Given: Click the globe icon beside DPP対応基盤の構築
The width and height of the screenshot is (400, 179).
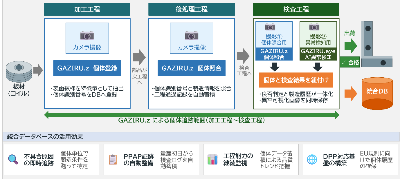Looking at the screenshot, I should click(312, 160).
